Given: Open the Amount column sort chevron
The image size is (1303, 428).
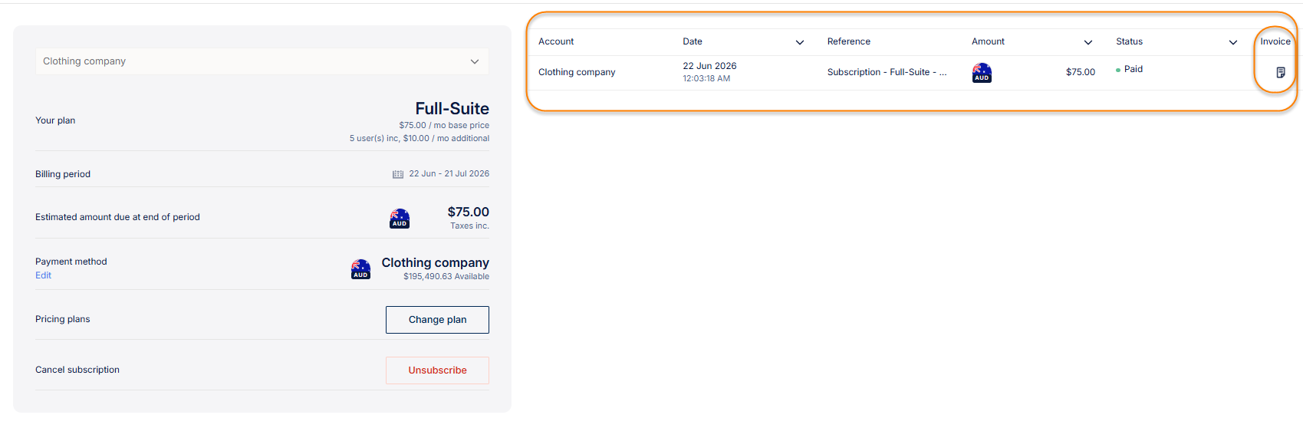Looking at the screenshot, I should coord(1088,42).
